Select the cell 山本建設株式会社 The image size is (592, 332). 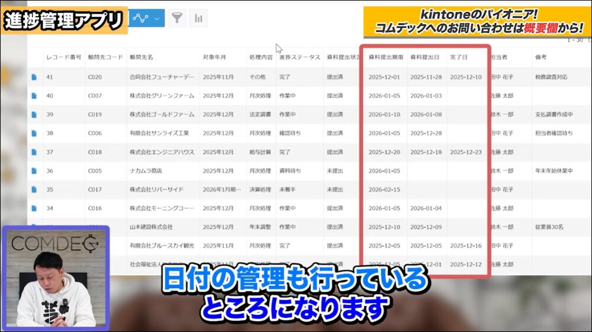151,227
